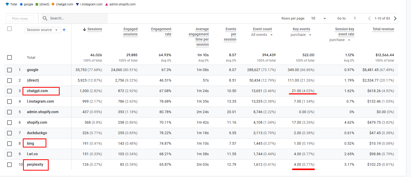Tick the checkbox for chatgpt.com row
Screen dimensions: 411x177
click(9, 91)
